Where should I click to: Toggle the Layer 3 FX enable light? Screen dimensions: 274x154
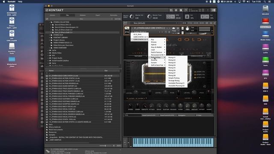click(195, 77)
